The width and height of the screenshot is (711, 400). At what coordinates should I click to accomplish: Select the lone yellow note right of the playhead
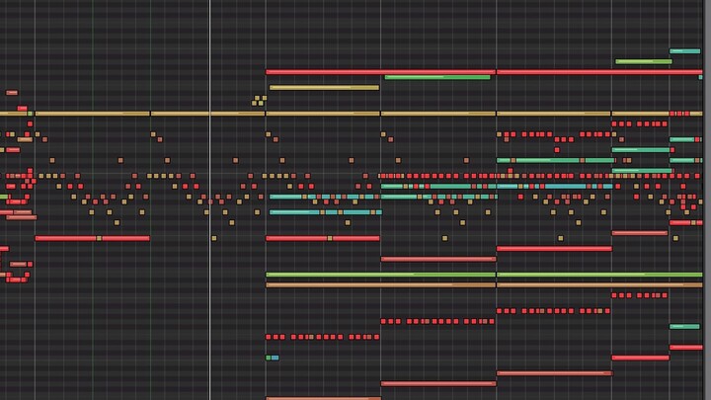pyautogui.click(x=214, y=238)
